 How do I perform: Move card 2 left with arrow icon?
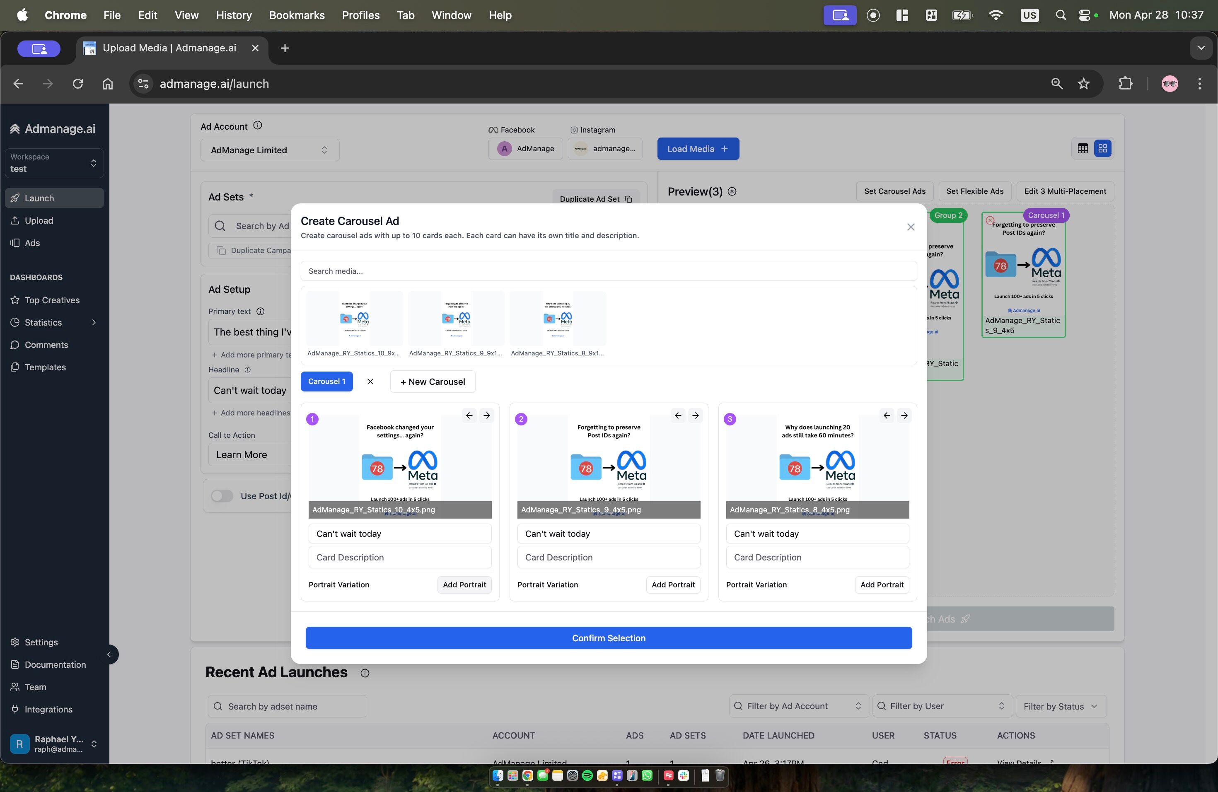click(678, 415)
